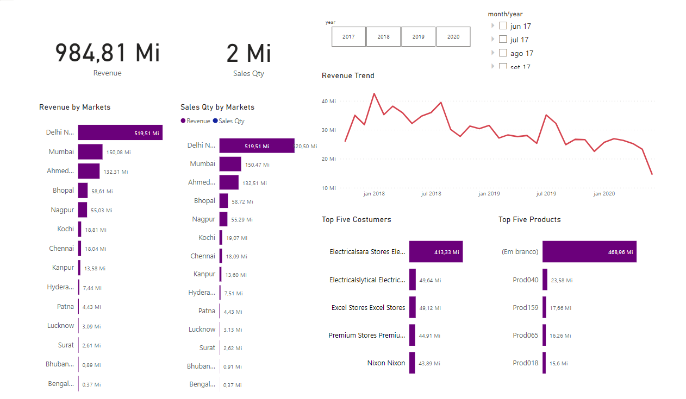This screenshot has height=399, width=686.
Task: Select year 2018 in the year slicer
Action: pos(383,36)
